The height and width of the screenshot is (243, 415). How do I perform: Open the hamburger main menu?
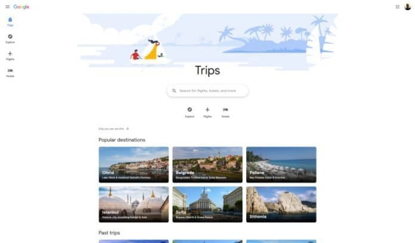coord(7,7)
